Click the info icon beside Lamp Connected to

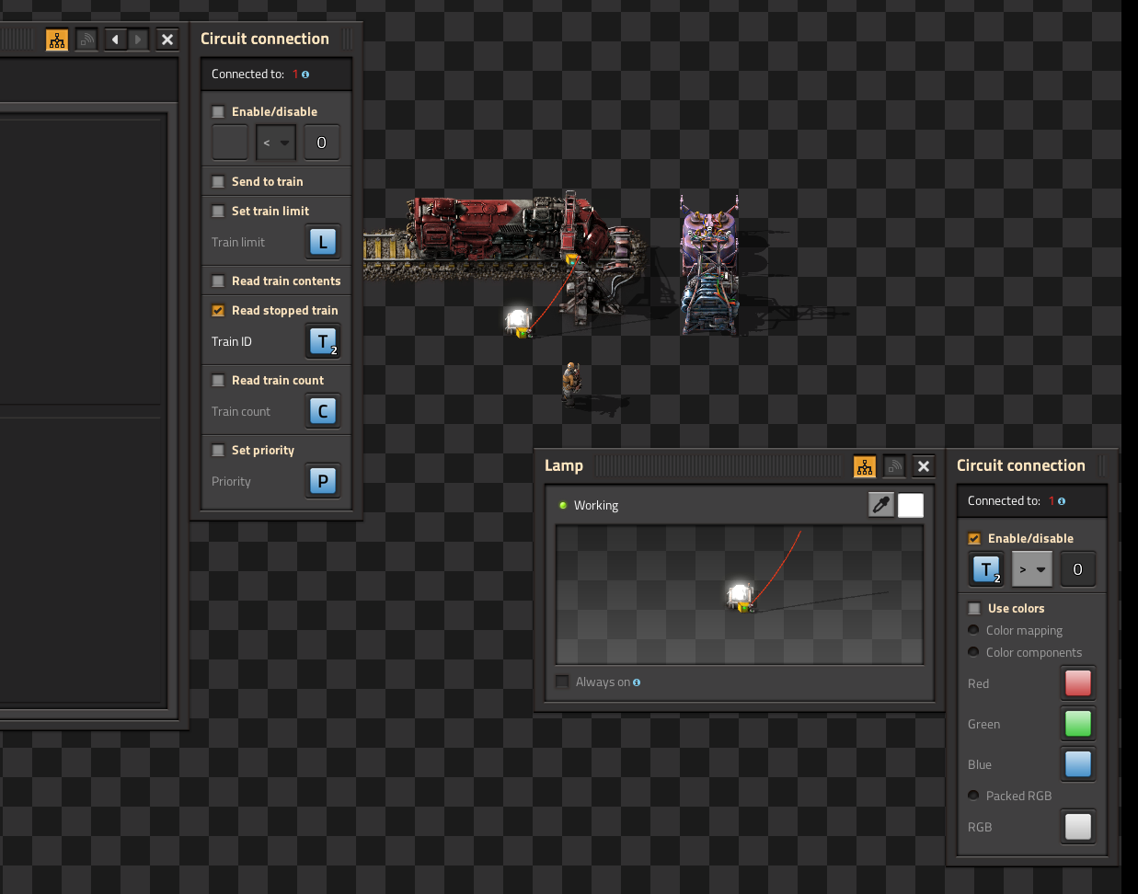click(x=1062, y=501)
